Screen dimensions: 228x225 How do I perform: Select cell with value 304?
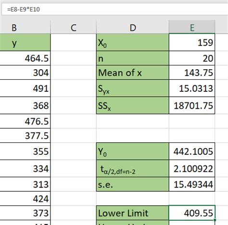pos(25,73)
